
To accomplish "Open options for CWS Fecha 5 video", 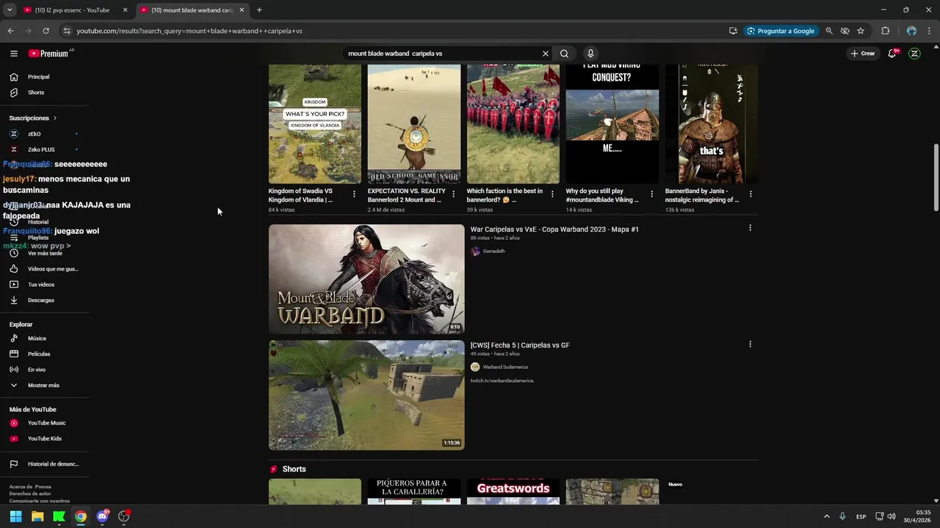I will (x=750, y=344).
